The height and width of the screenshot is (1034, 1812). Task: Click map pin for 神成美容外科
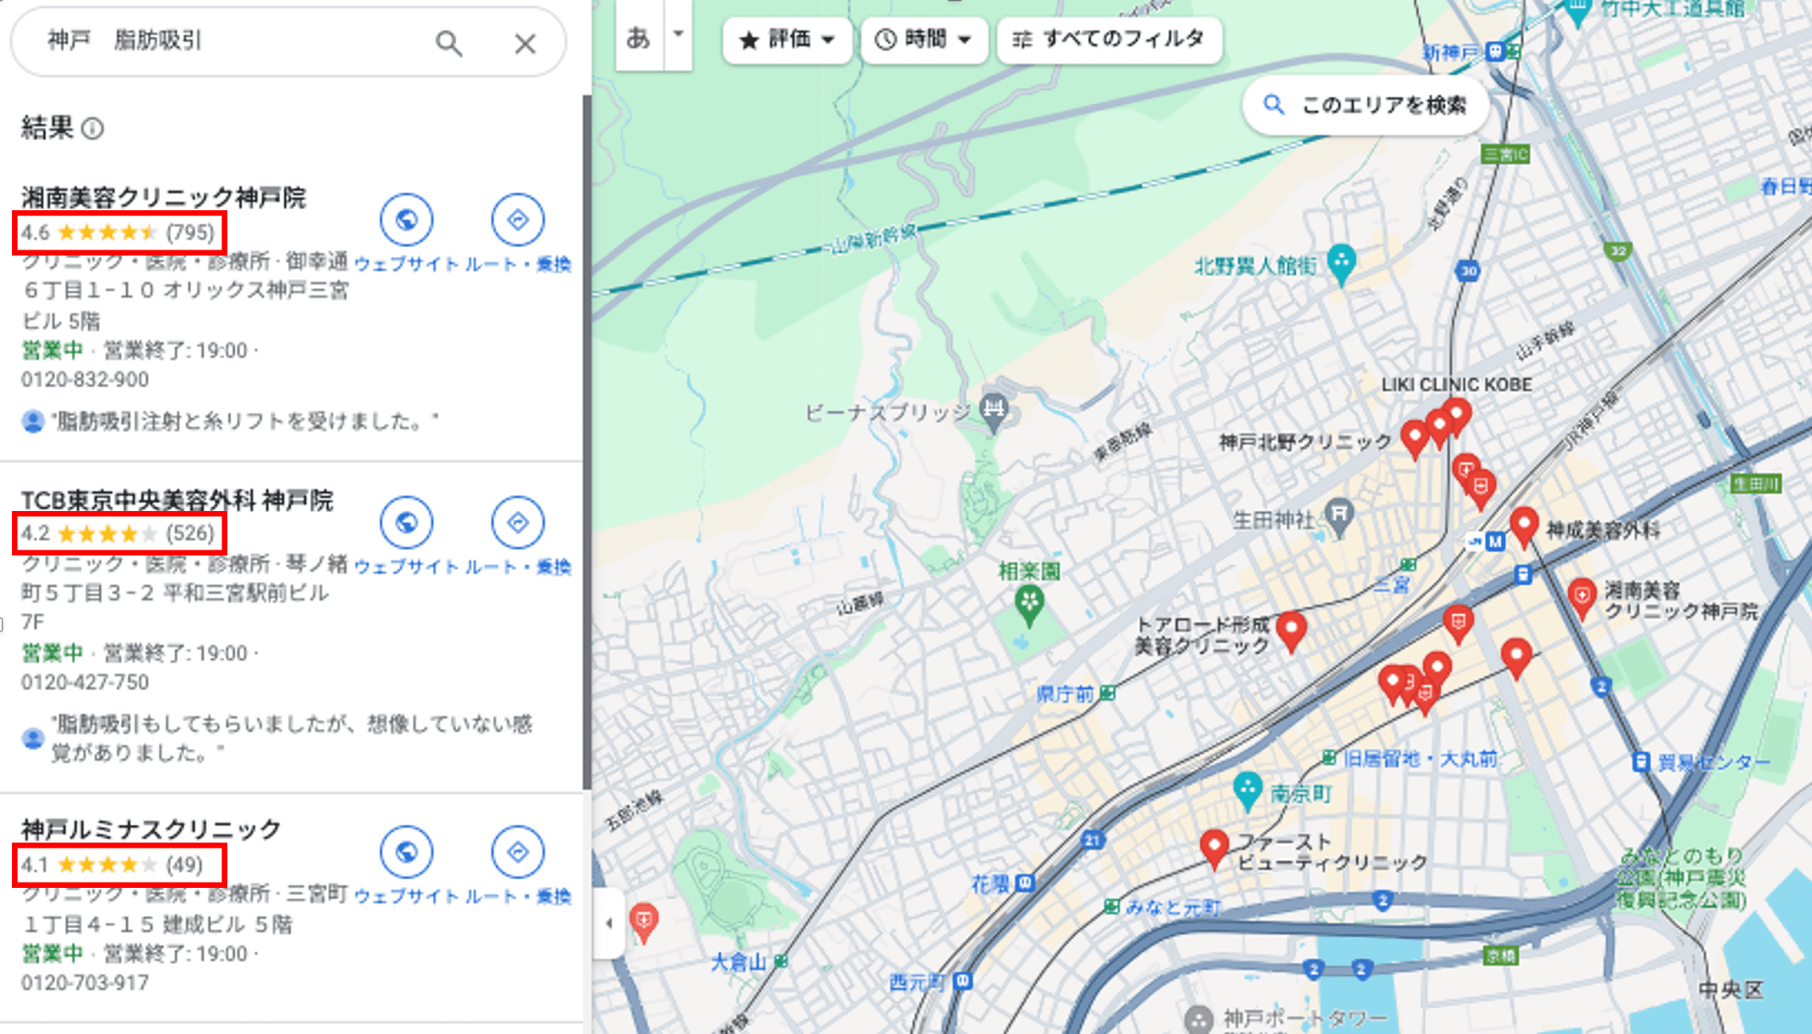(x=1524, y=526)
